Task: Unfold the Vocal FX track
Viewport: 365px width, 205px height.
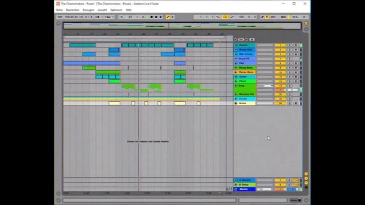Action: coord(236,59)
